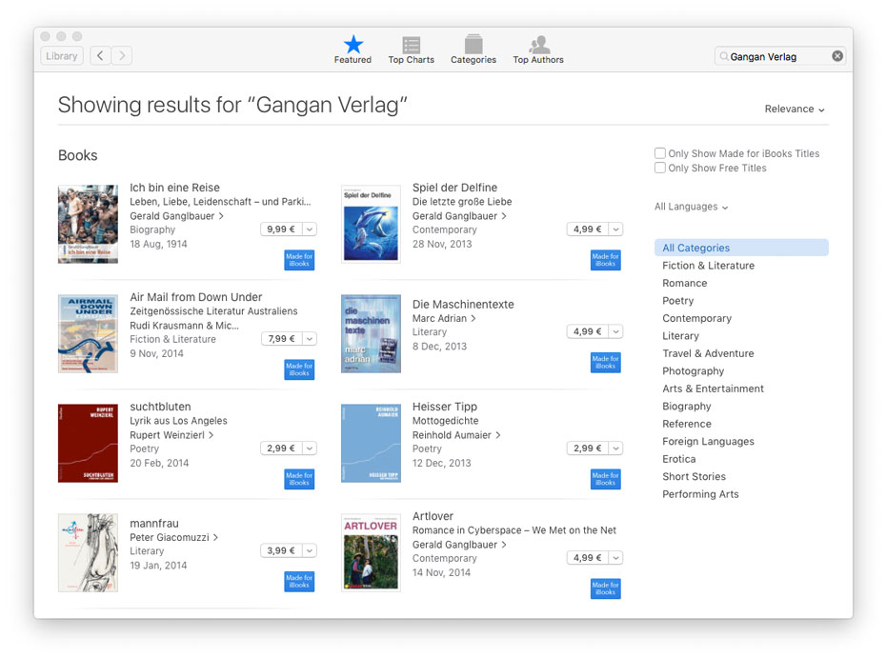Click the search magnifier icon
Viewport: 886px width, 658px height.
pos(723,56)
